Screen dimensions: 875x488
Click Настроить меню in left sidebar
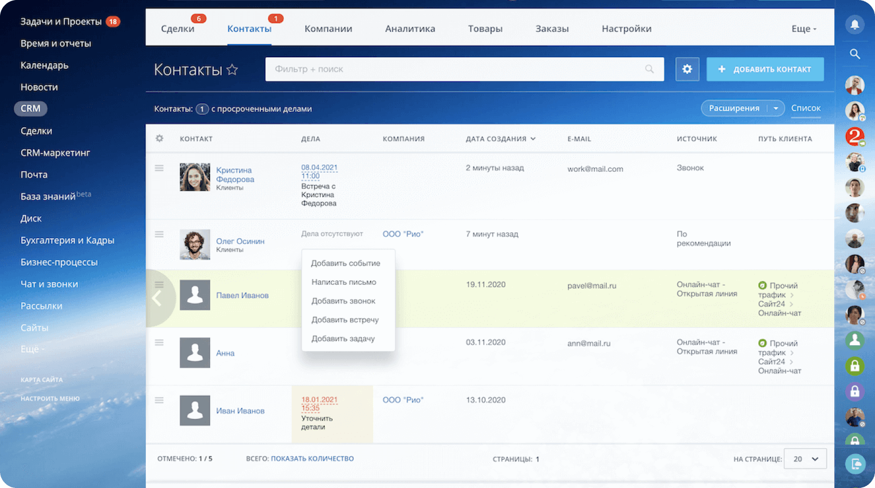pyautogui.click(x=50, y=398)
